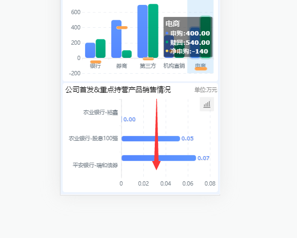Click the -200 y-axis label
The image size is (297, 238).
tap(75, 73)
